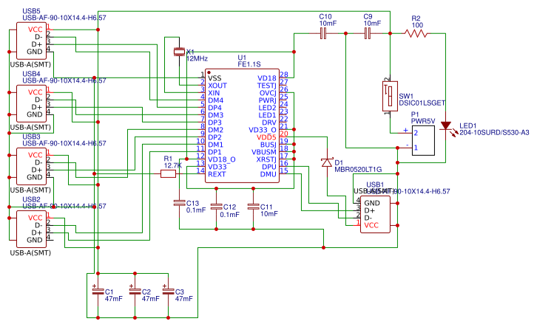Screen dimensions: 537x327
Task: Select the DPU pin label
Action: click(269, 167)
